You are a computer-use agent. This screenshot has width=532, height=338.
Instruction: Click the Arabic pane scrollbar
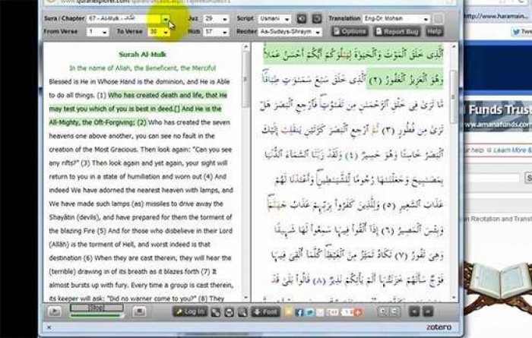click(x=454, y=96)
